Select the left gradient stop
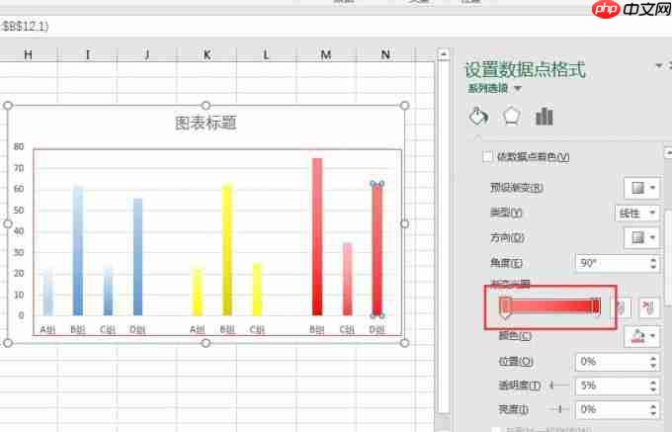The image size is (672, 432). [x=505, y=307]
